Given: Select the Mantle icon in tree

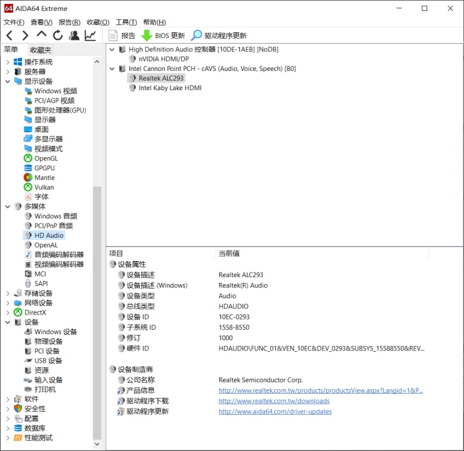Looking at the screenshot, I should pyautogui.click(x=28, y=178).
